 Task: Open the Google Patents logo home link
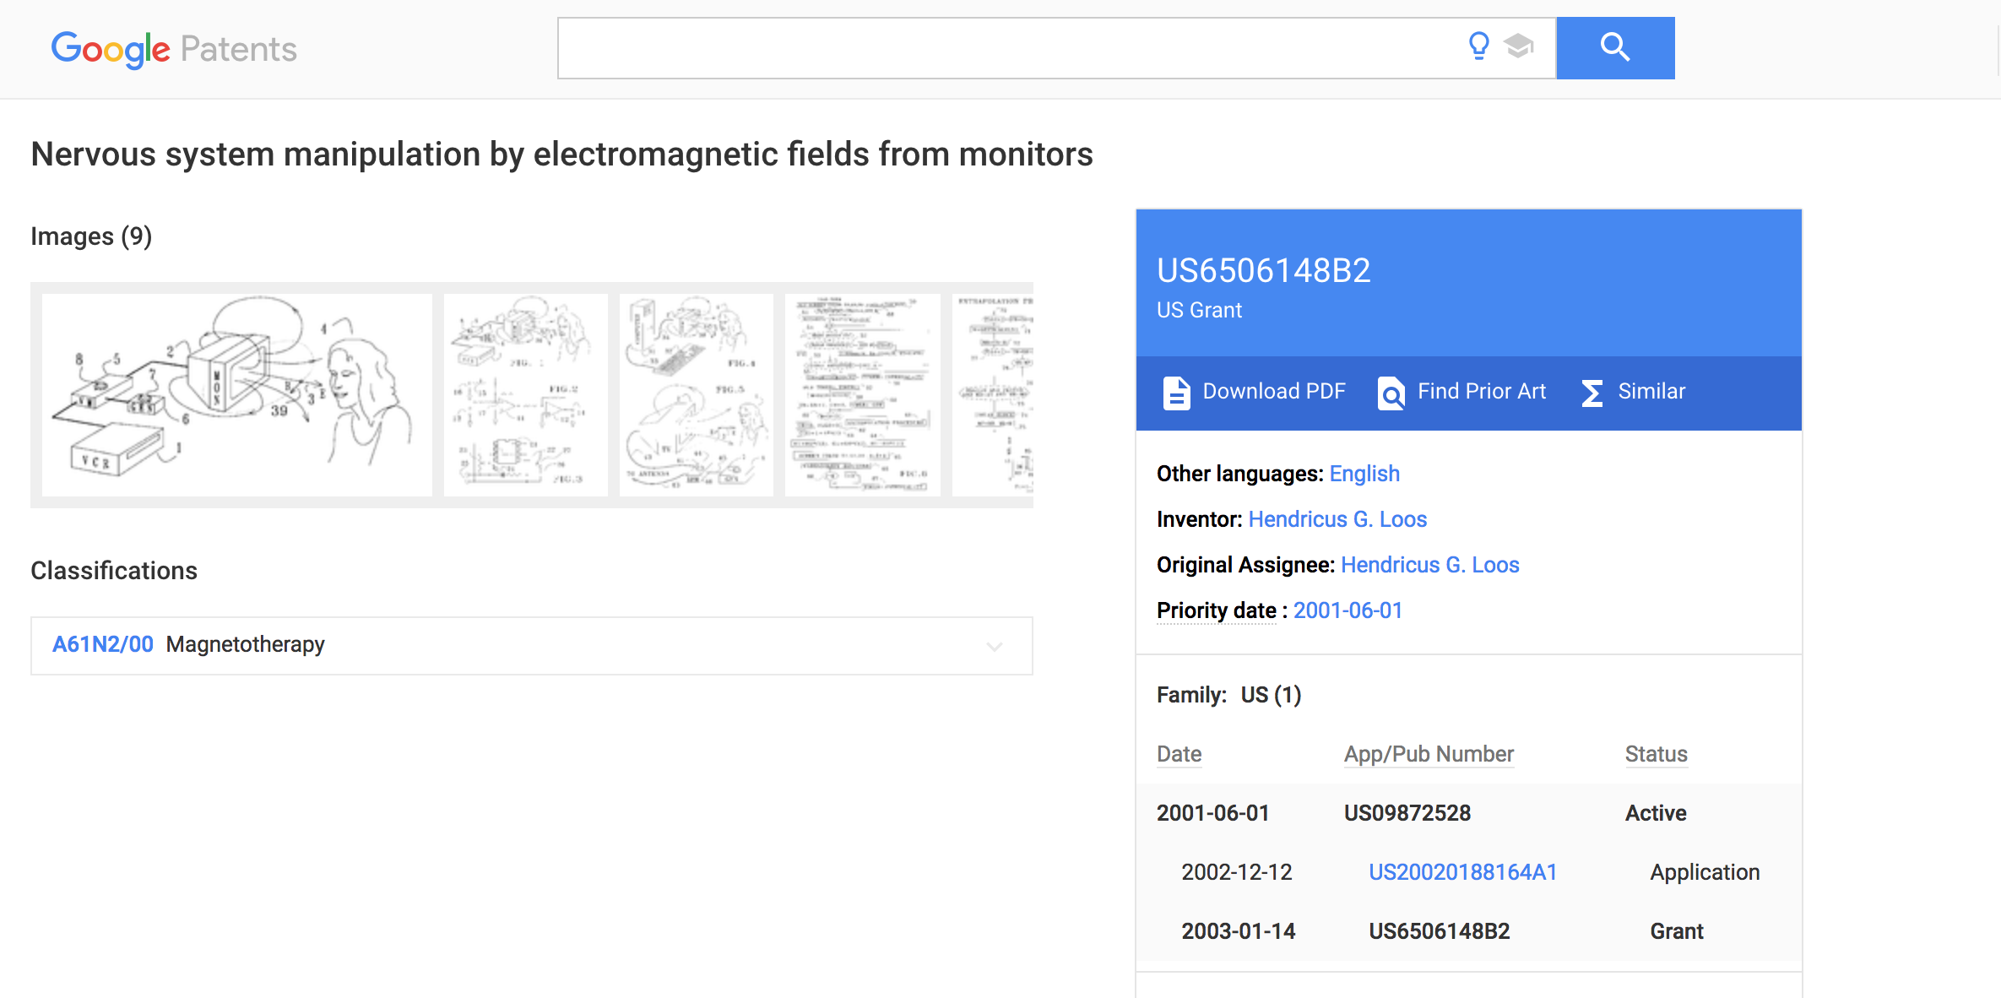(x=174, y=49)
